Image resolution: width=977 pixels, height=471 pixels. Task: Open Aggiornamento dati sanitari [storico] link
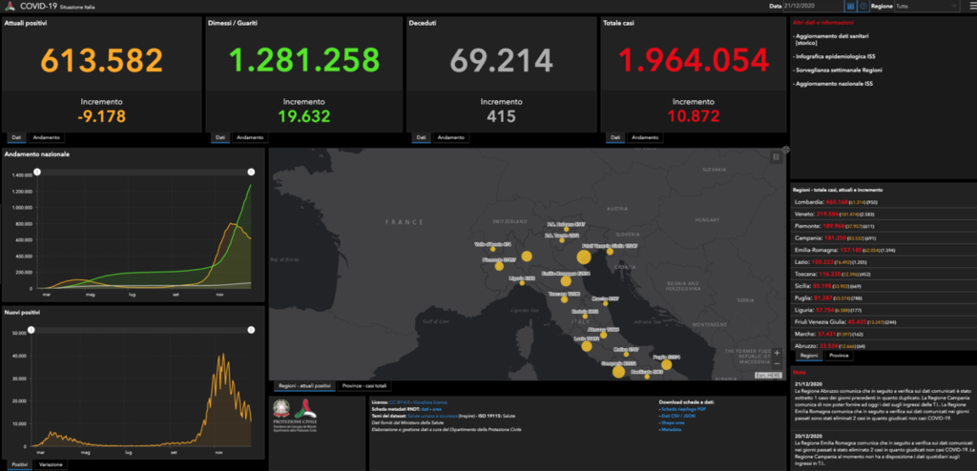832,39
